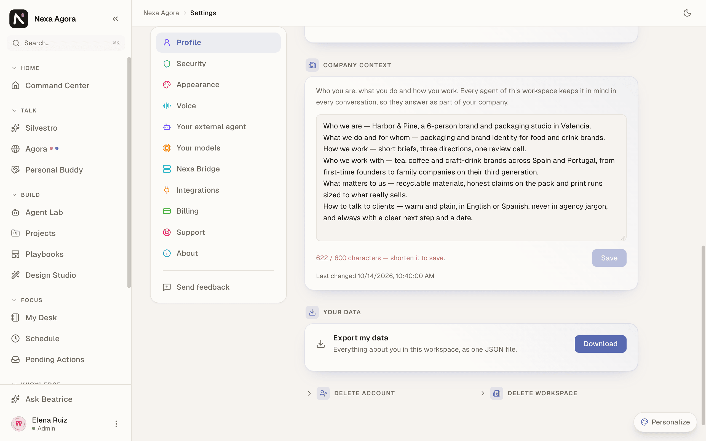Viewport: 706px width, 441px height.
Task: Open the About settings page
Action: (x=218, y=254)
